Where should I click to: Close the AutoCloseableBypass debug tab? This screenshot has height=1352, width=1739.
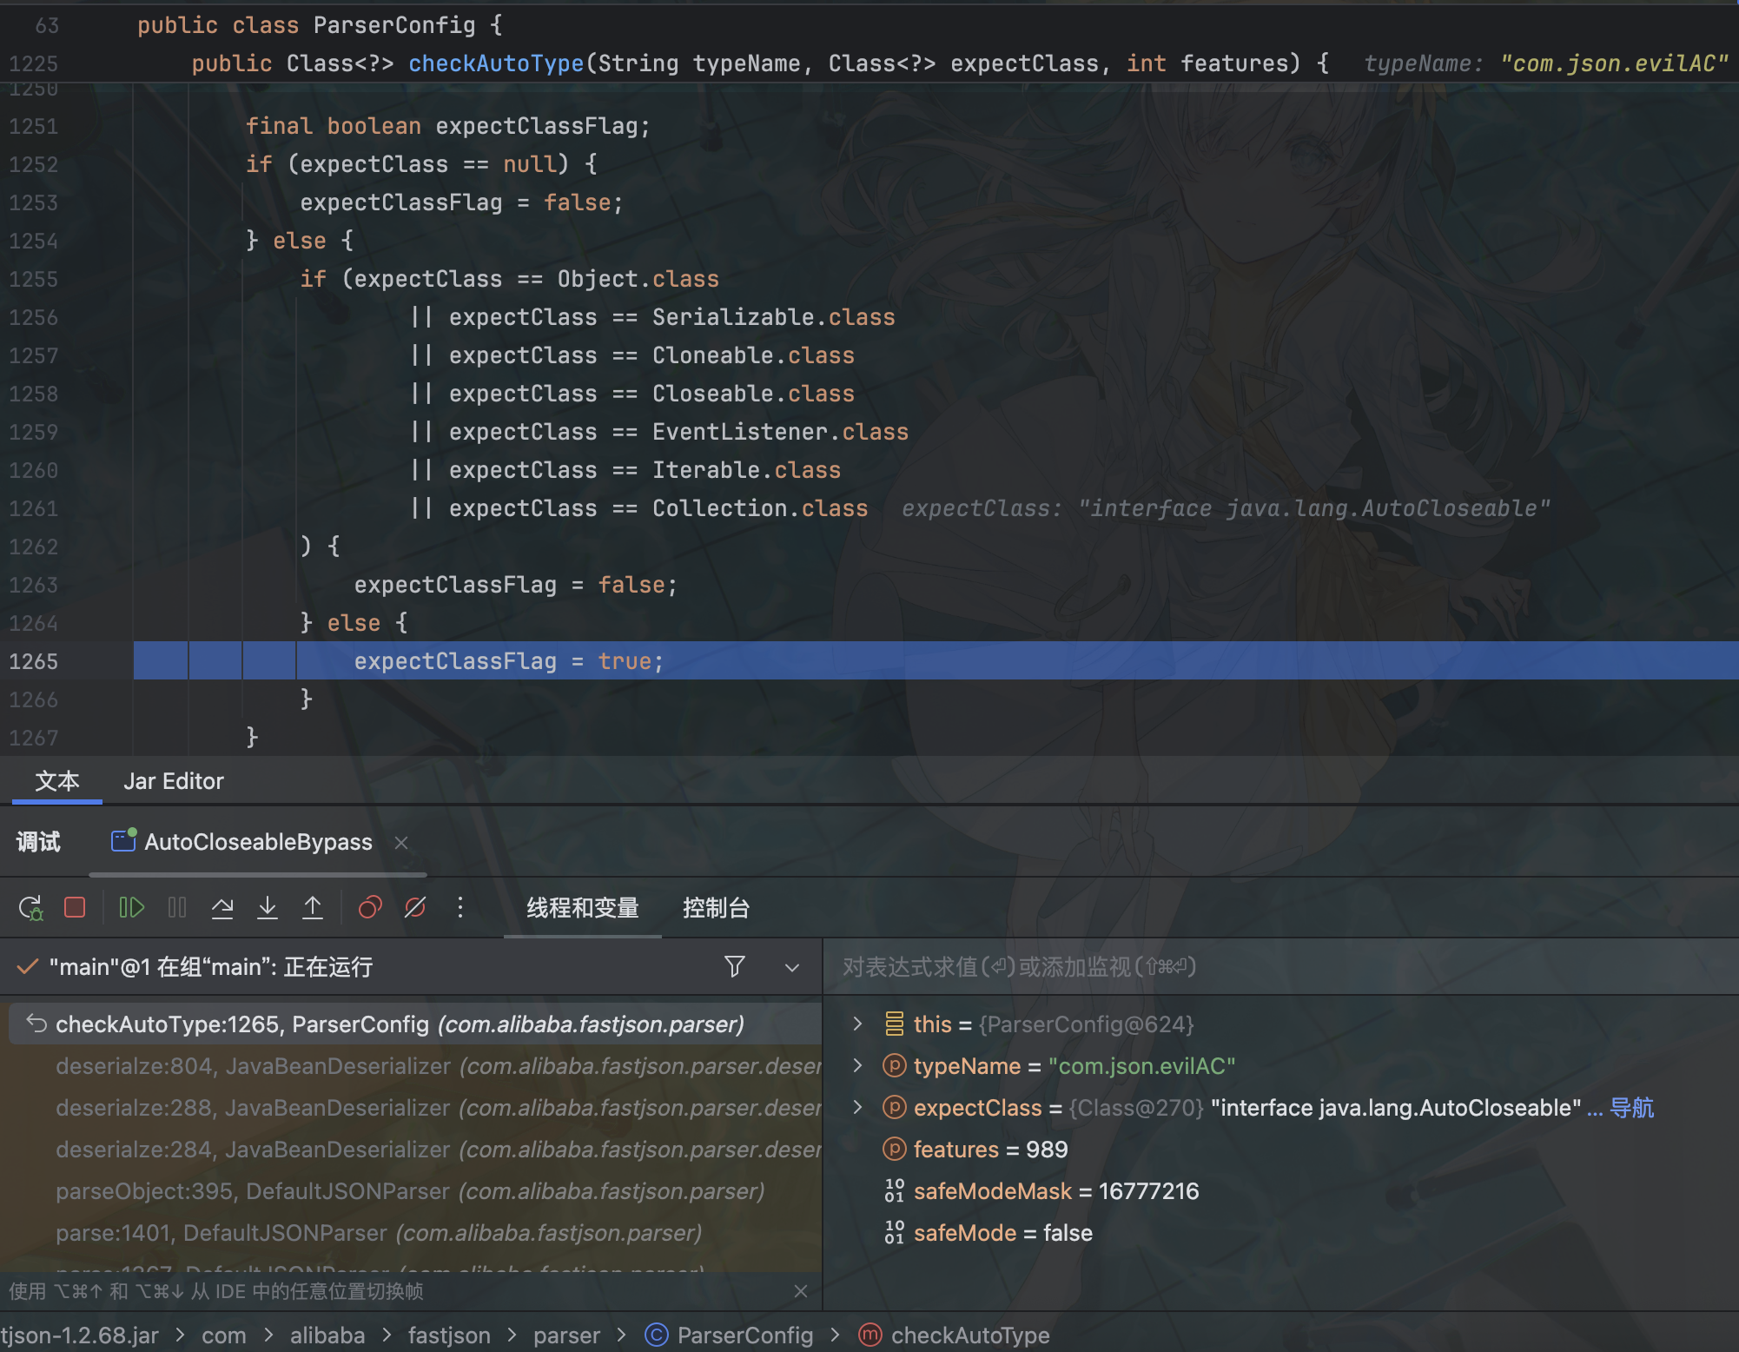[401, 843]
